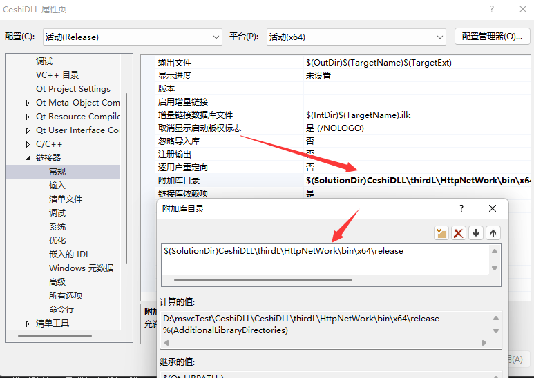
Task: Select the VC++ 目录 item
Action: pyautogui.click(x=57, y=75)
